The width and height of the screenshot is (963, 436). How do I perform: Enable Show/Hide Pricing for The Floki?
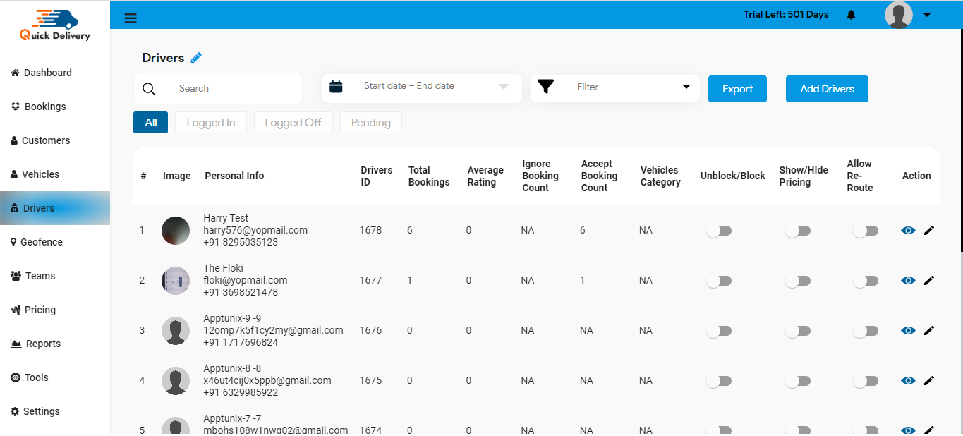798,280
